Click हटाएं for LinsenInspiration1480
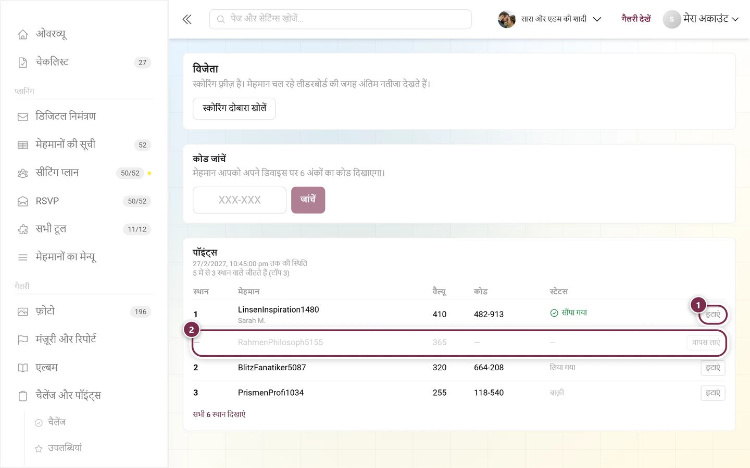 [x=713, y=315]
